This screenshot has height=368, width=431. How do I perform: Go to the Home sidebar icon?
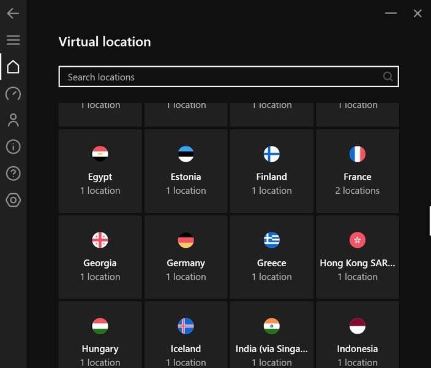13,67
